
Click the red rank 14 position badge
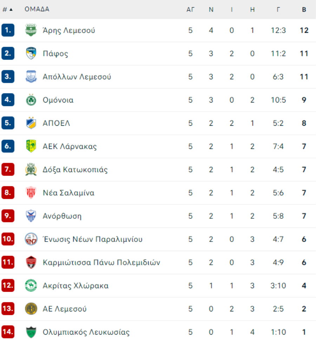(8, 332)
